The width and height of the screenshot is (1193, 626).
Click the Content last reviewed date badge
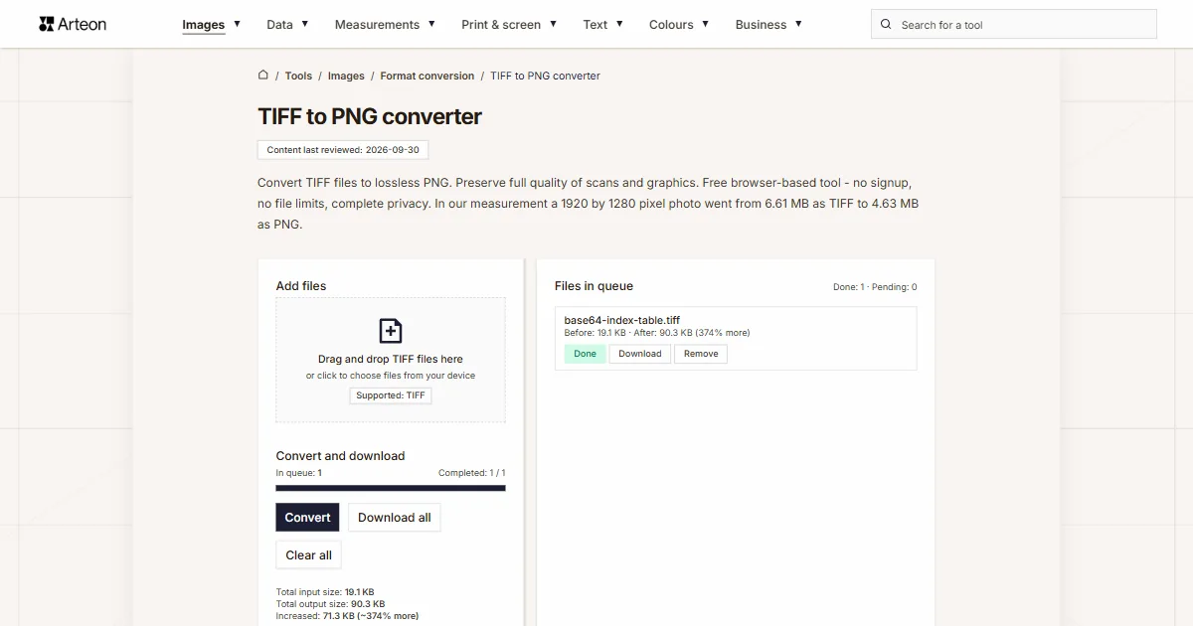343,150
